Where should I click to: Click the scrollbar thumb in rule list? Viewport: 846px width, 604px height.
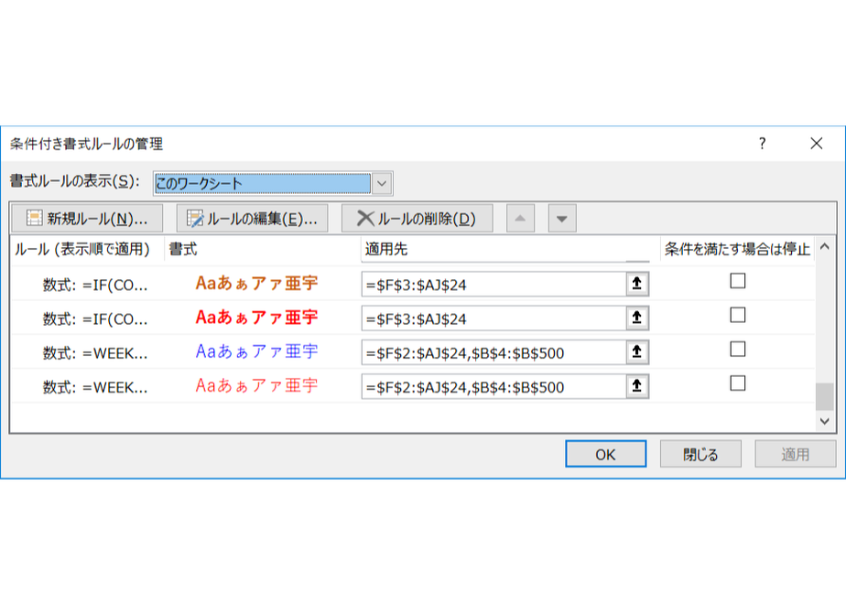coord(824,397)
